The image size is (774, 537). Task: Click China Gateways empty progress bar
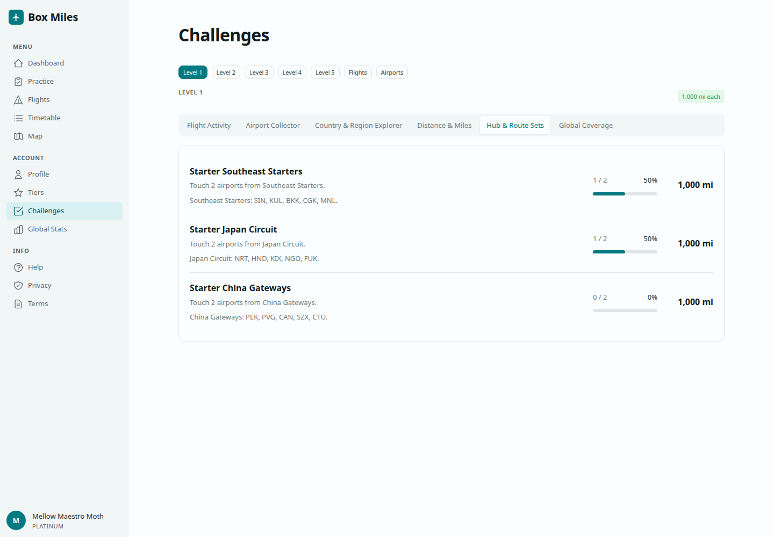pos(625,310)
